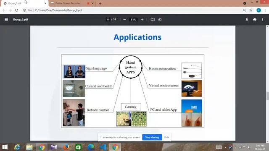This screenshot has width=269, height=151.
Task: Click the PDF vertical scrollbar thumb
Action: pos(267,96)
